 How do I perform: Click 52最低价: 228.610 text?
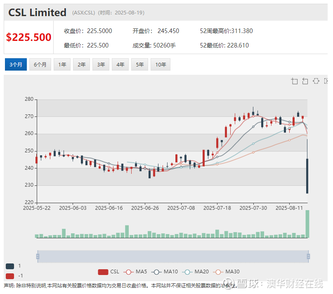pos(224,45)
